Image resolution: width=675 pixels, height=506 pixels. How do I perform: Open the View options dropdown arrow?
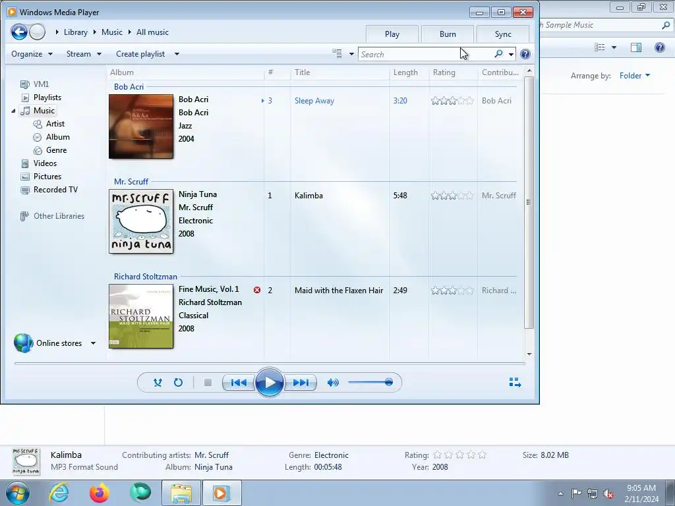(x=351, y=54)
